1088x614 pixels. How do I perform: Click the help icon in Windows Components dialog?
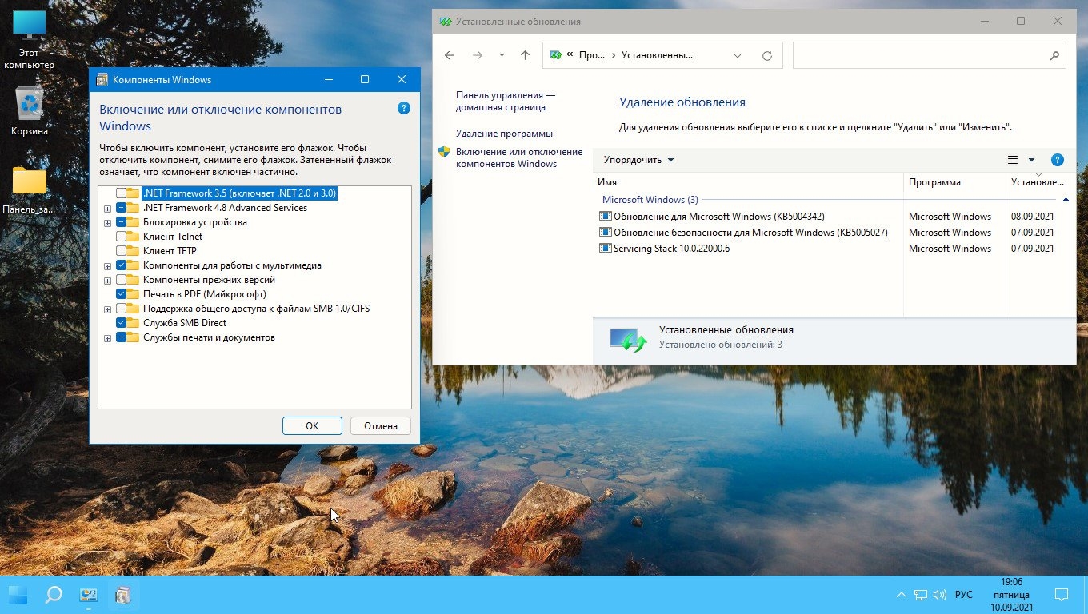404,109
